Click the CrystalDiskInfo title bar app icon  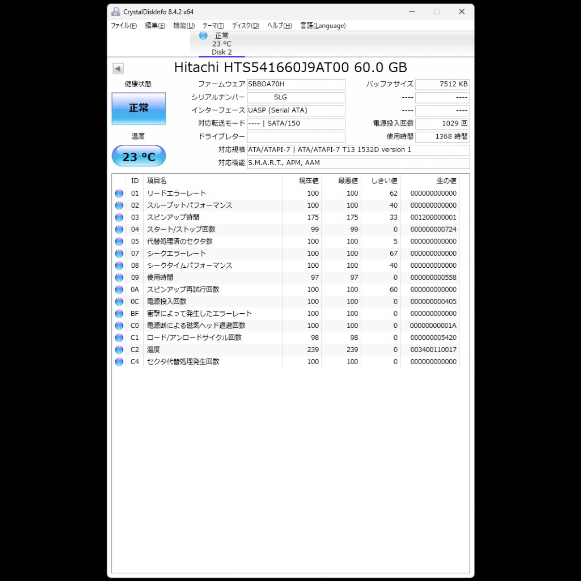116,12
